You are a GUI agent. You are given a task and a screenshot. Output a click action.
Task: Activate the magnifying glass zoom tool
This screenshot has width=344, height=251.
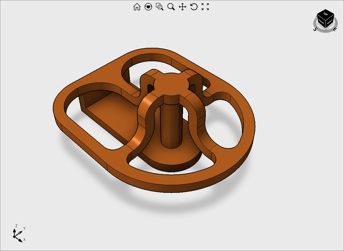tap(171, 7)
